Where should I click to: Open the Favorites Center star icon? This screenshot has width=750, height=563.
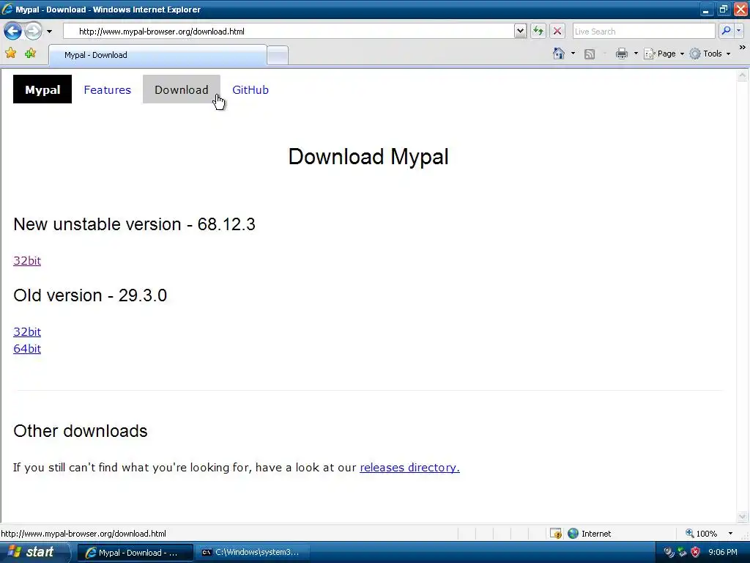coord(10,53)
